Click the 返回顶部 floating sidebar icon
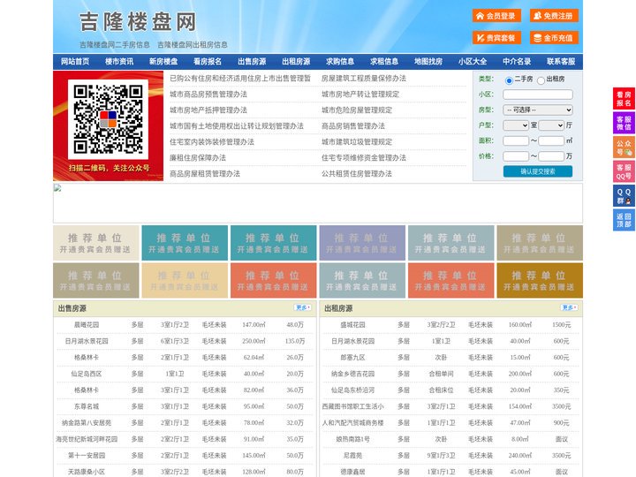The image size is (636, 477). 624,220
